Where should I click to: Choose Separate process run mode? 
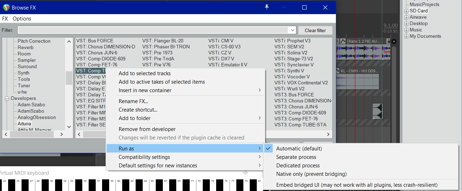point(296,157)
